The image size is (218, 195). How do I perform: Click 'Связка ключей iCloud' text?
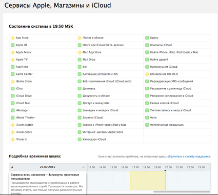[164, 103]
